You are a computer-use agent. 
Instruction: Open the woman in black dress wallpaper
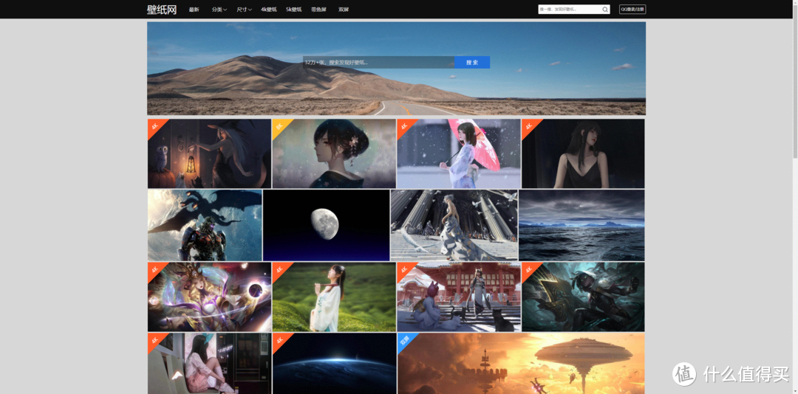tap(583, 153)
